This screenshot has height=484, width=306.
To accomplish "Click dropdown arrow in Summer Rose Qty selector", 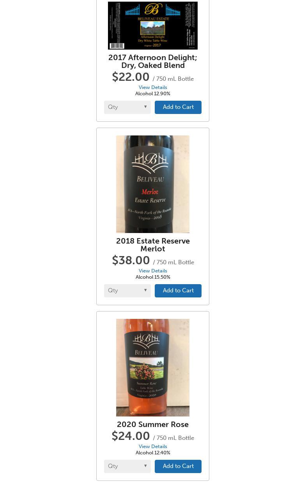I will [x=145, y=466].
